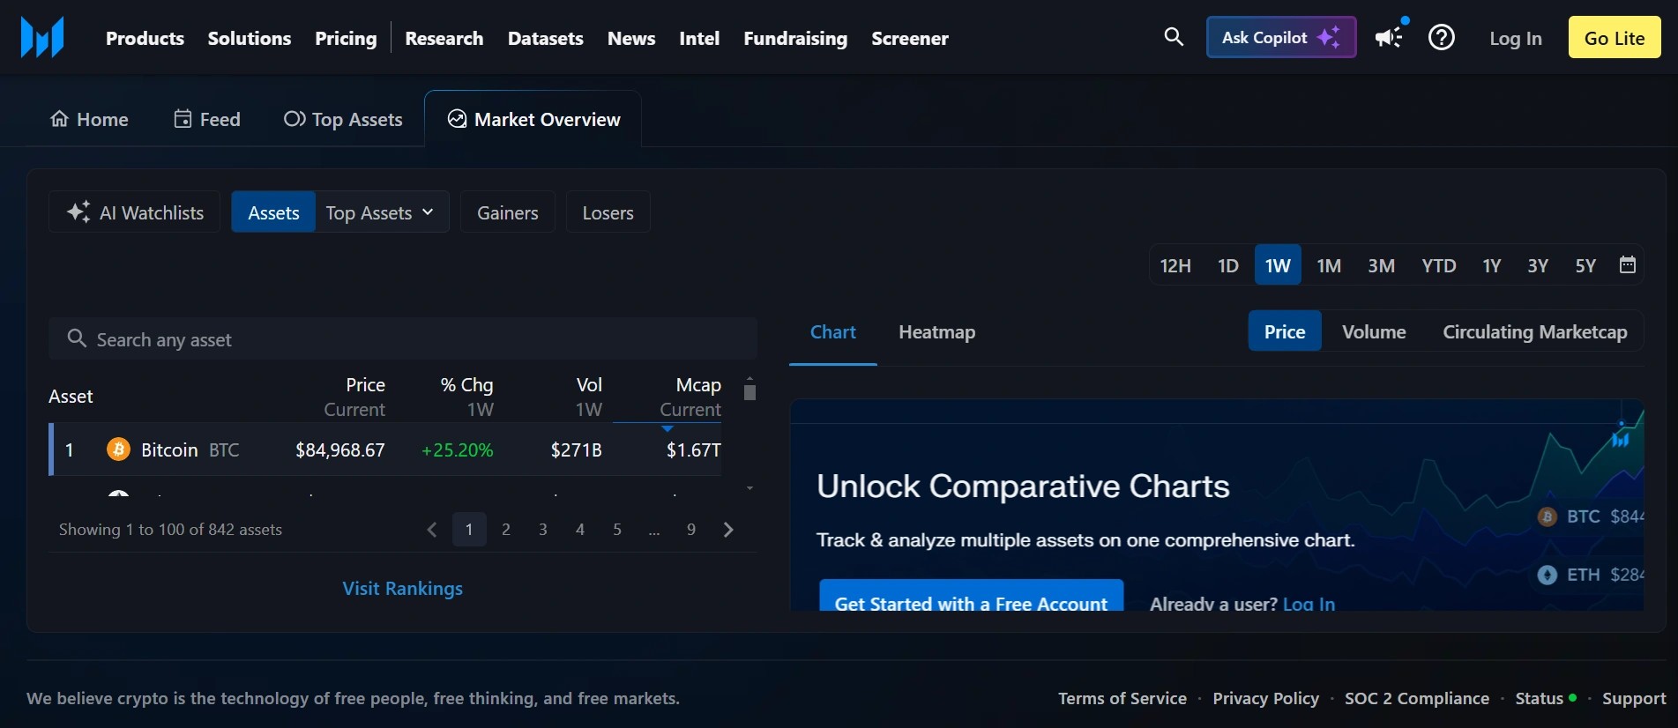The image size is (1678, 728).
Task: Click the announcements megaphone icon
Action: pos(1389,38)
